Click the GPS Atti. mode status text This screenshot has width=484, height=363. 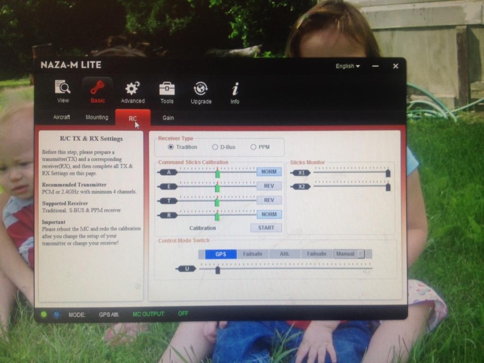pyautogui.click(x=109, y=315)
